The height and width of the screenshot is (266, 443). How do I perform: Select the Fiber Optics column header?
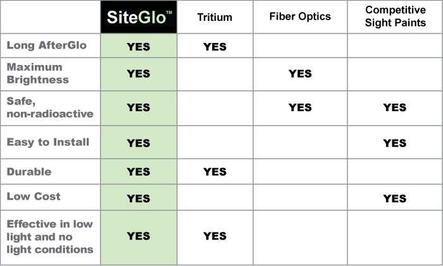tap(300, 16)
